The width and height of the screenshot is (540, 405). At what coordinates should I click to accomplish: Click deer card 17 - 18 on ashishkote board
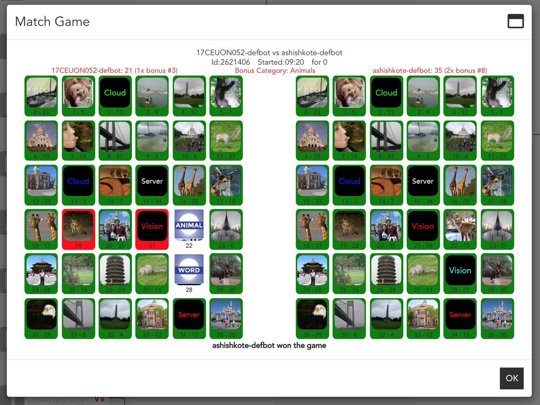(497, 185)
